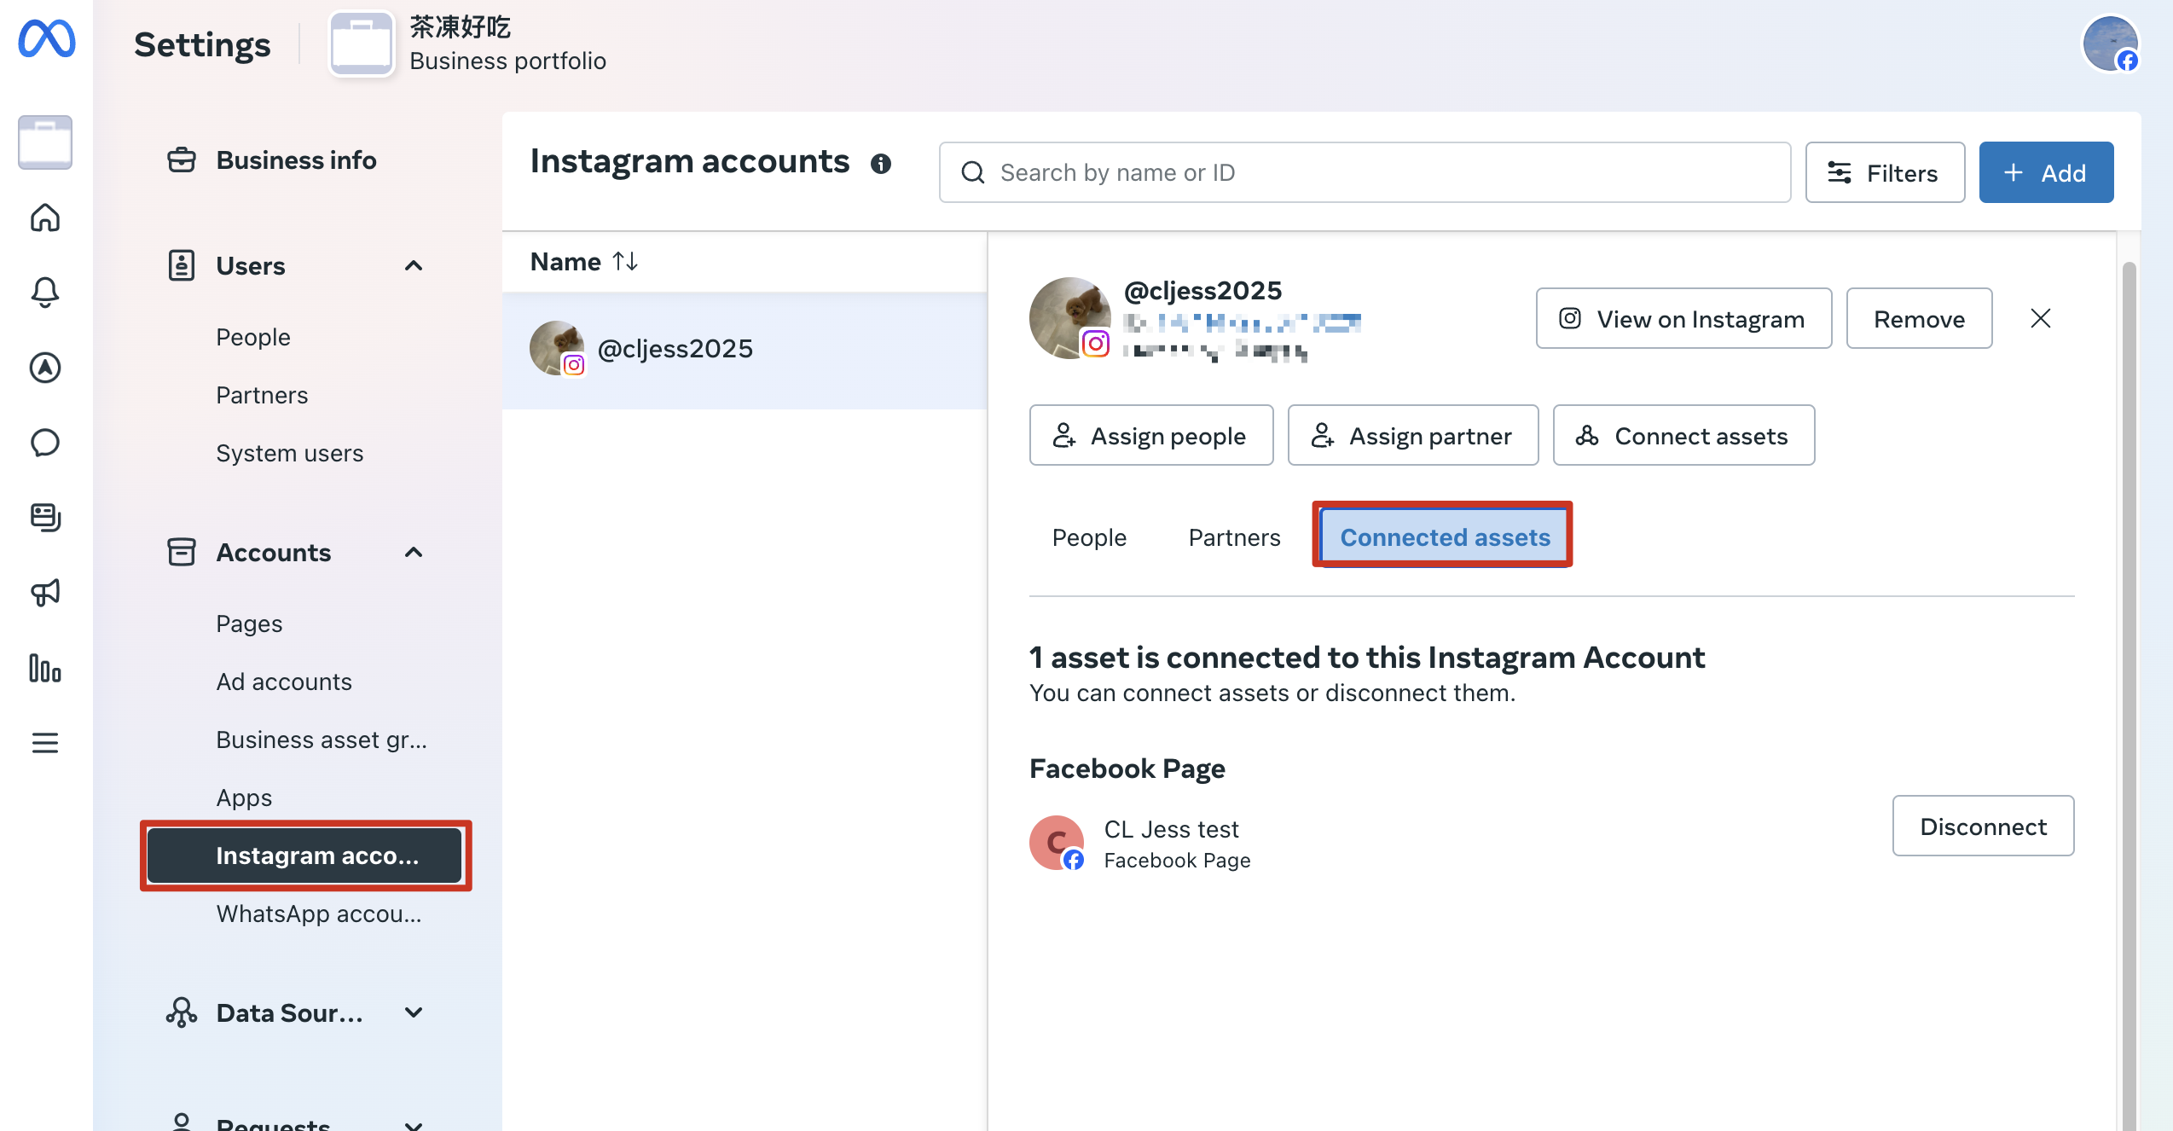2173x1131 pixels.
Task: Open the Ads Manager compass icon
Action: pos(45,368)
